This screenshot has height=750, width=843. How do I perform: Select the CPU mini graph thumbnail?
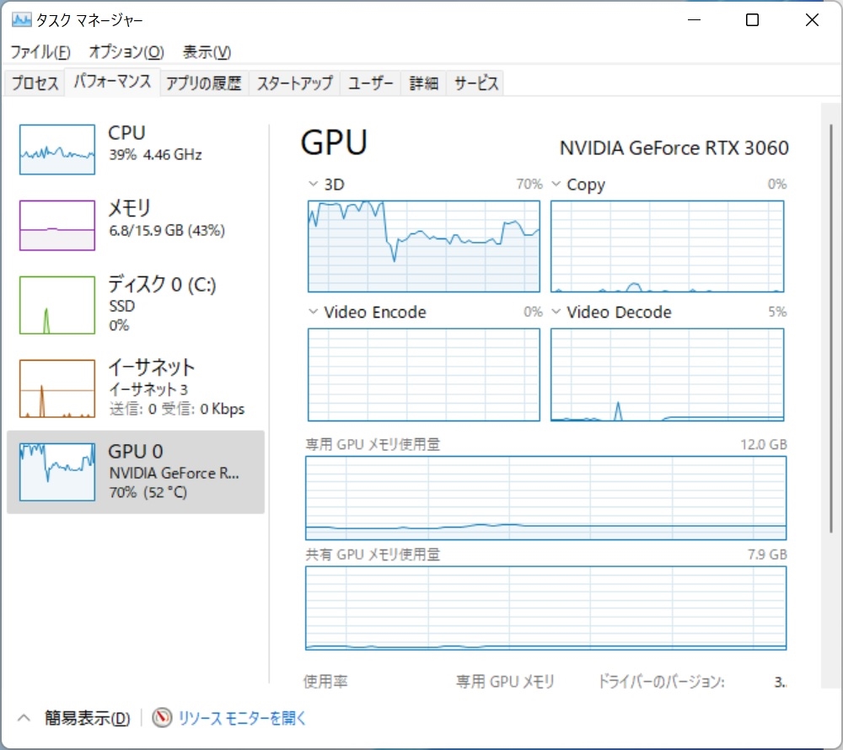(x=57, y=150)
